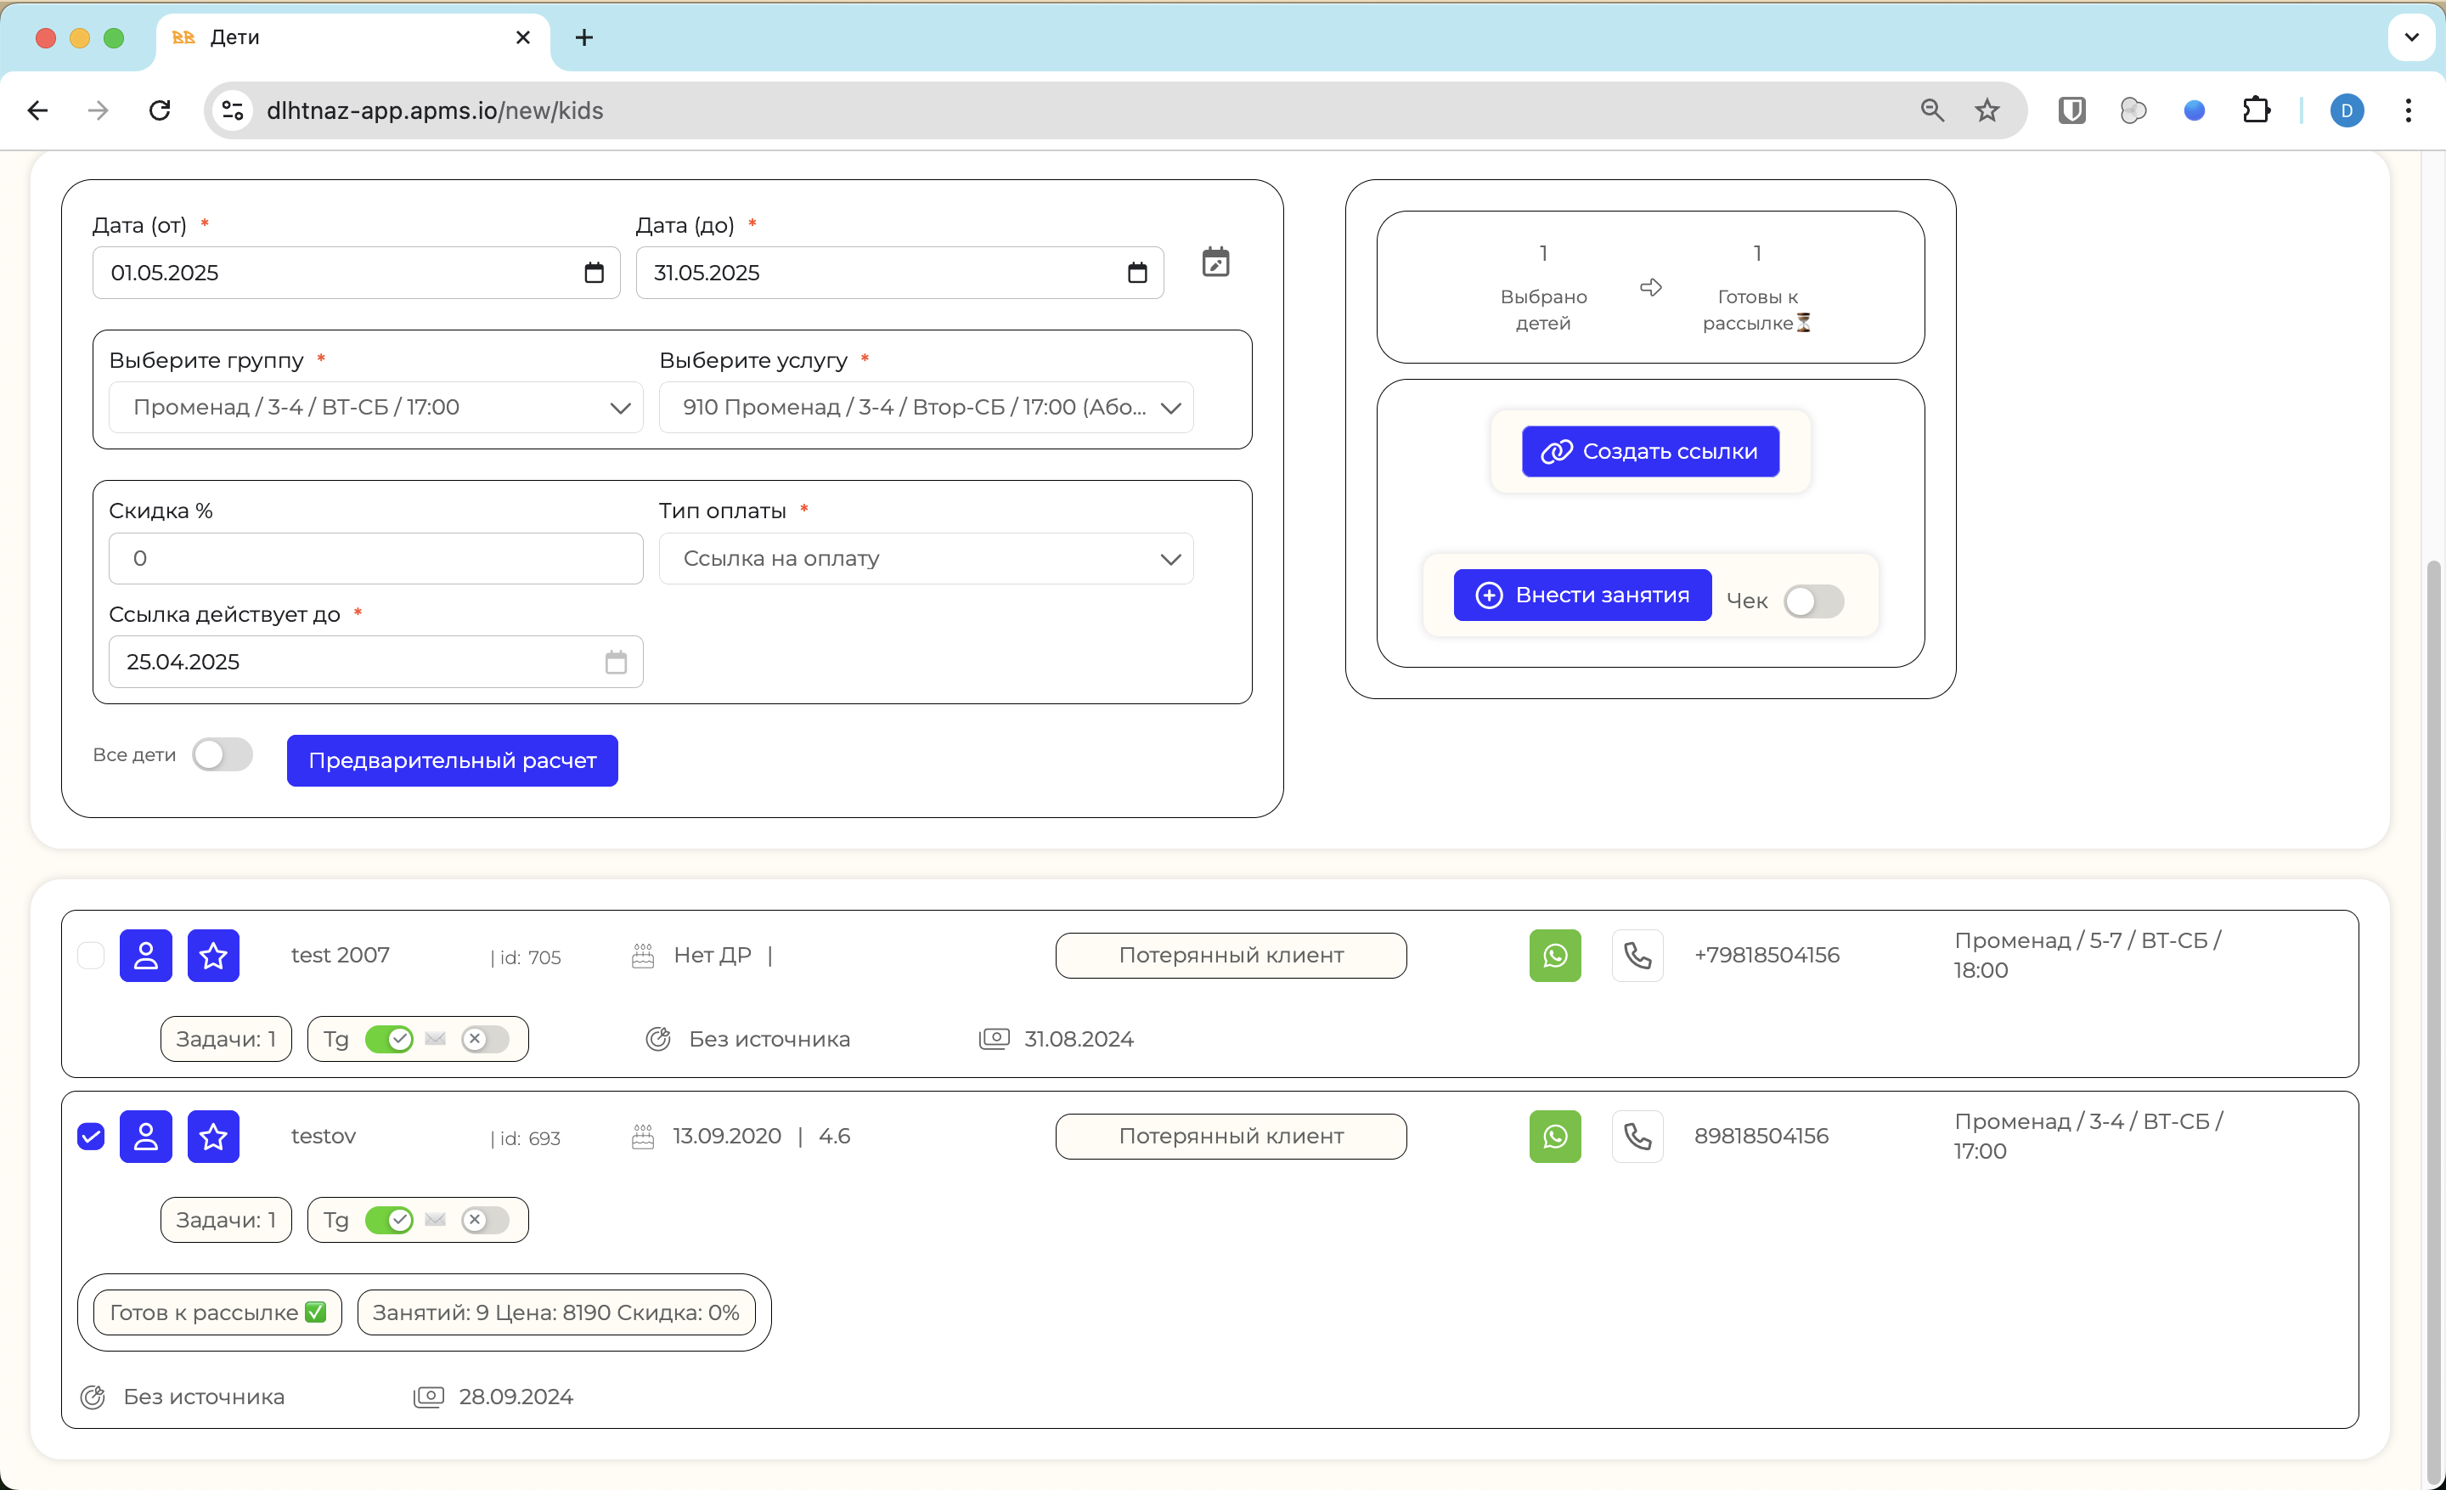Image resolution: width=2446 pixels, height=1490 pixels.
Task: Click payment icon next to 28.09.2024
Action: click(x=428, y=1397)
